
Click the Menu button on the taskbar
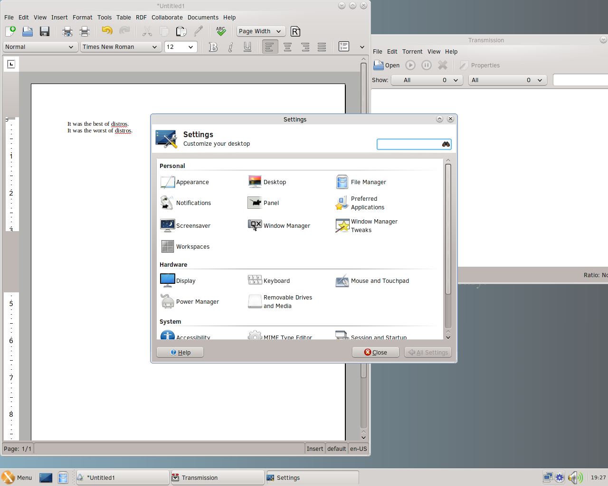point(17,477)
